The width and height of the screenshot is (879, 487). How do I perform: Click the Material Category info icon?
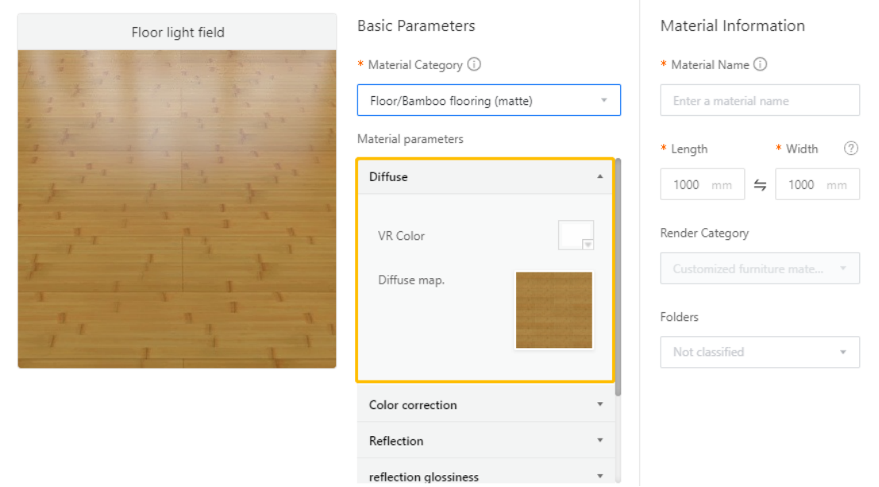tap(474, 65)
